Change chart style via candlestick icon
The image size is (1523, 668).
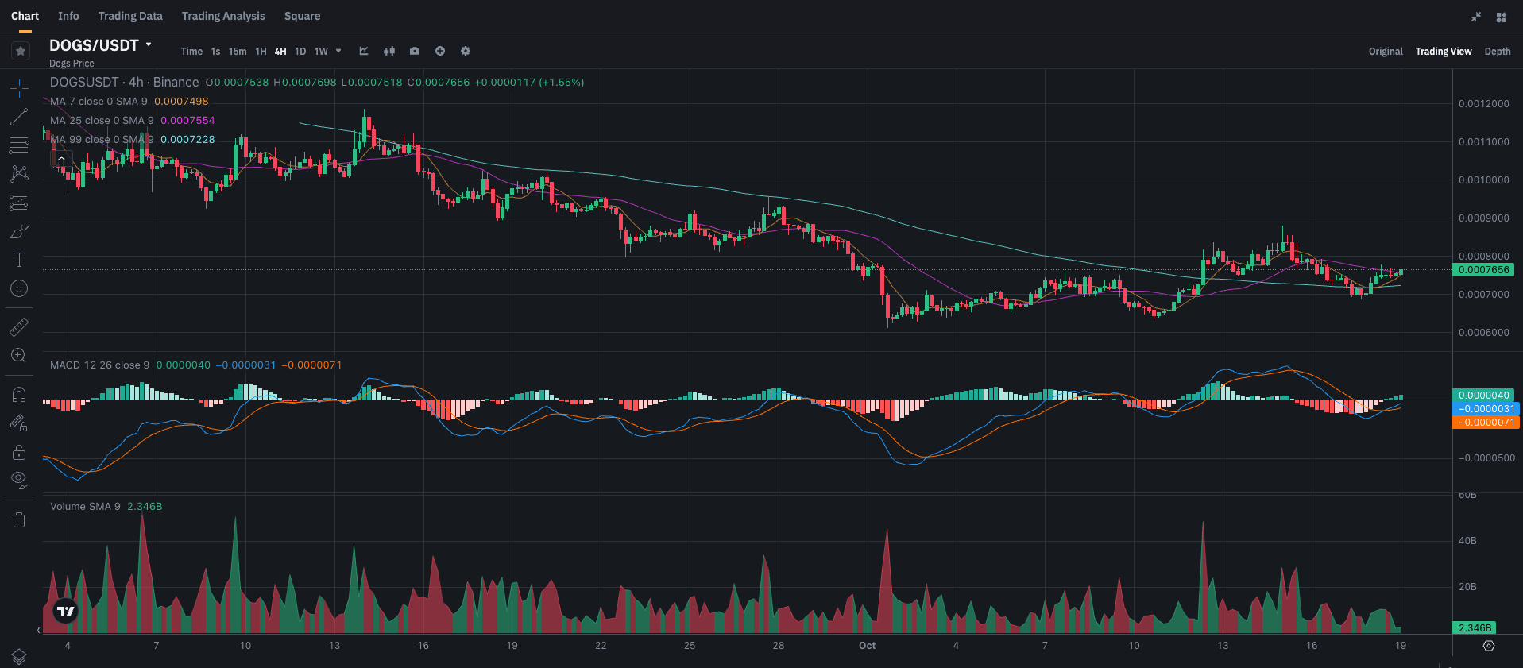389,51
